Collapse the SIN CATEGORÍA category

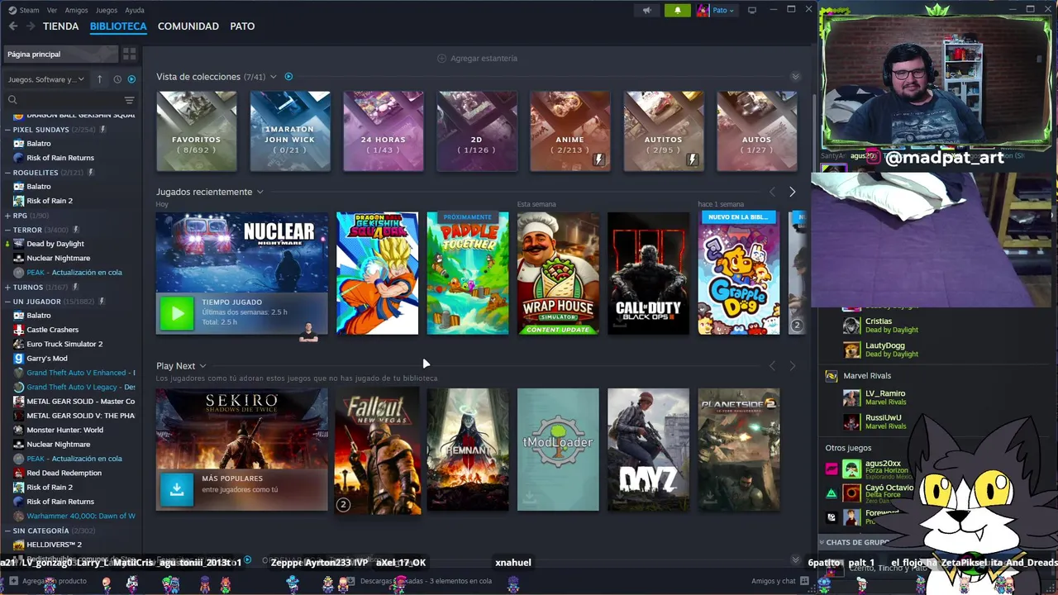click(8, 531)
